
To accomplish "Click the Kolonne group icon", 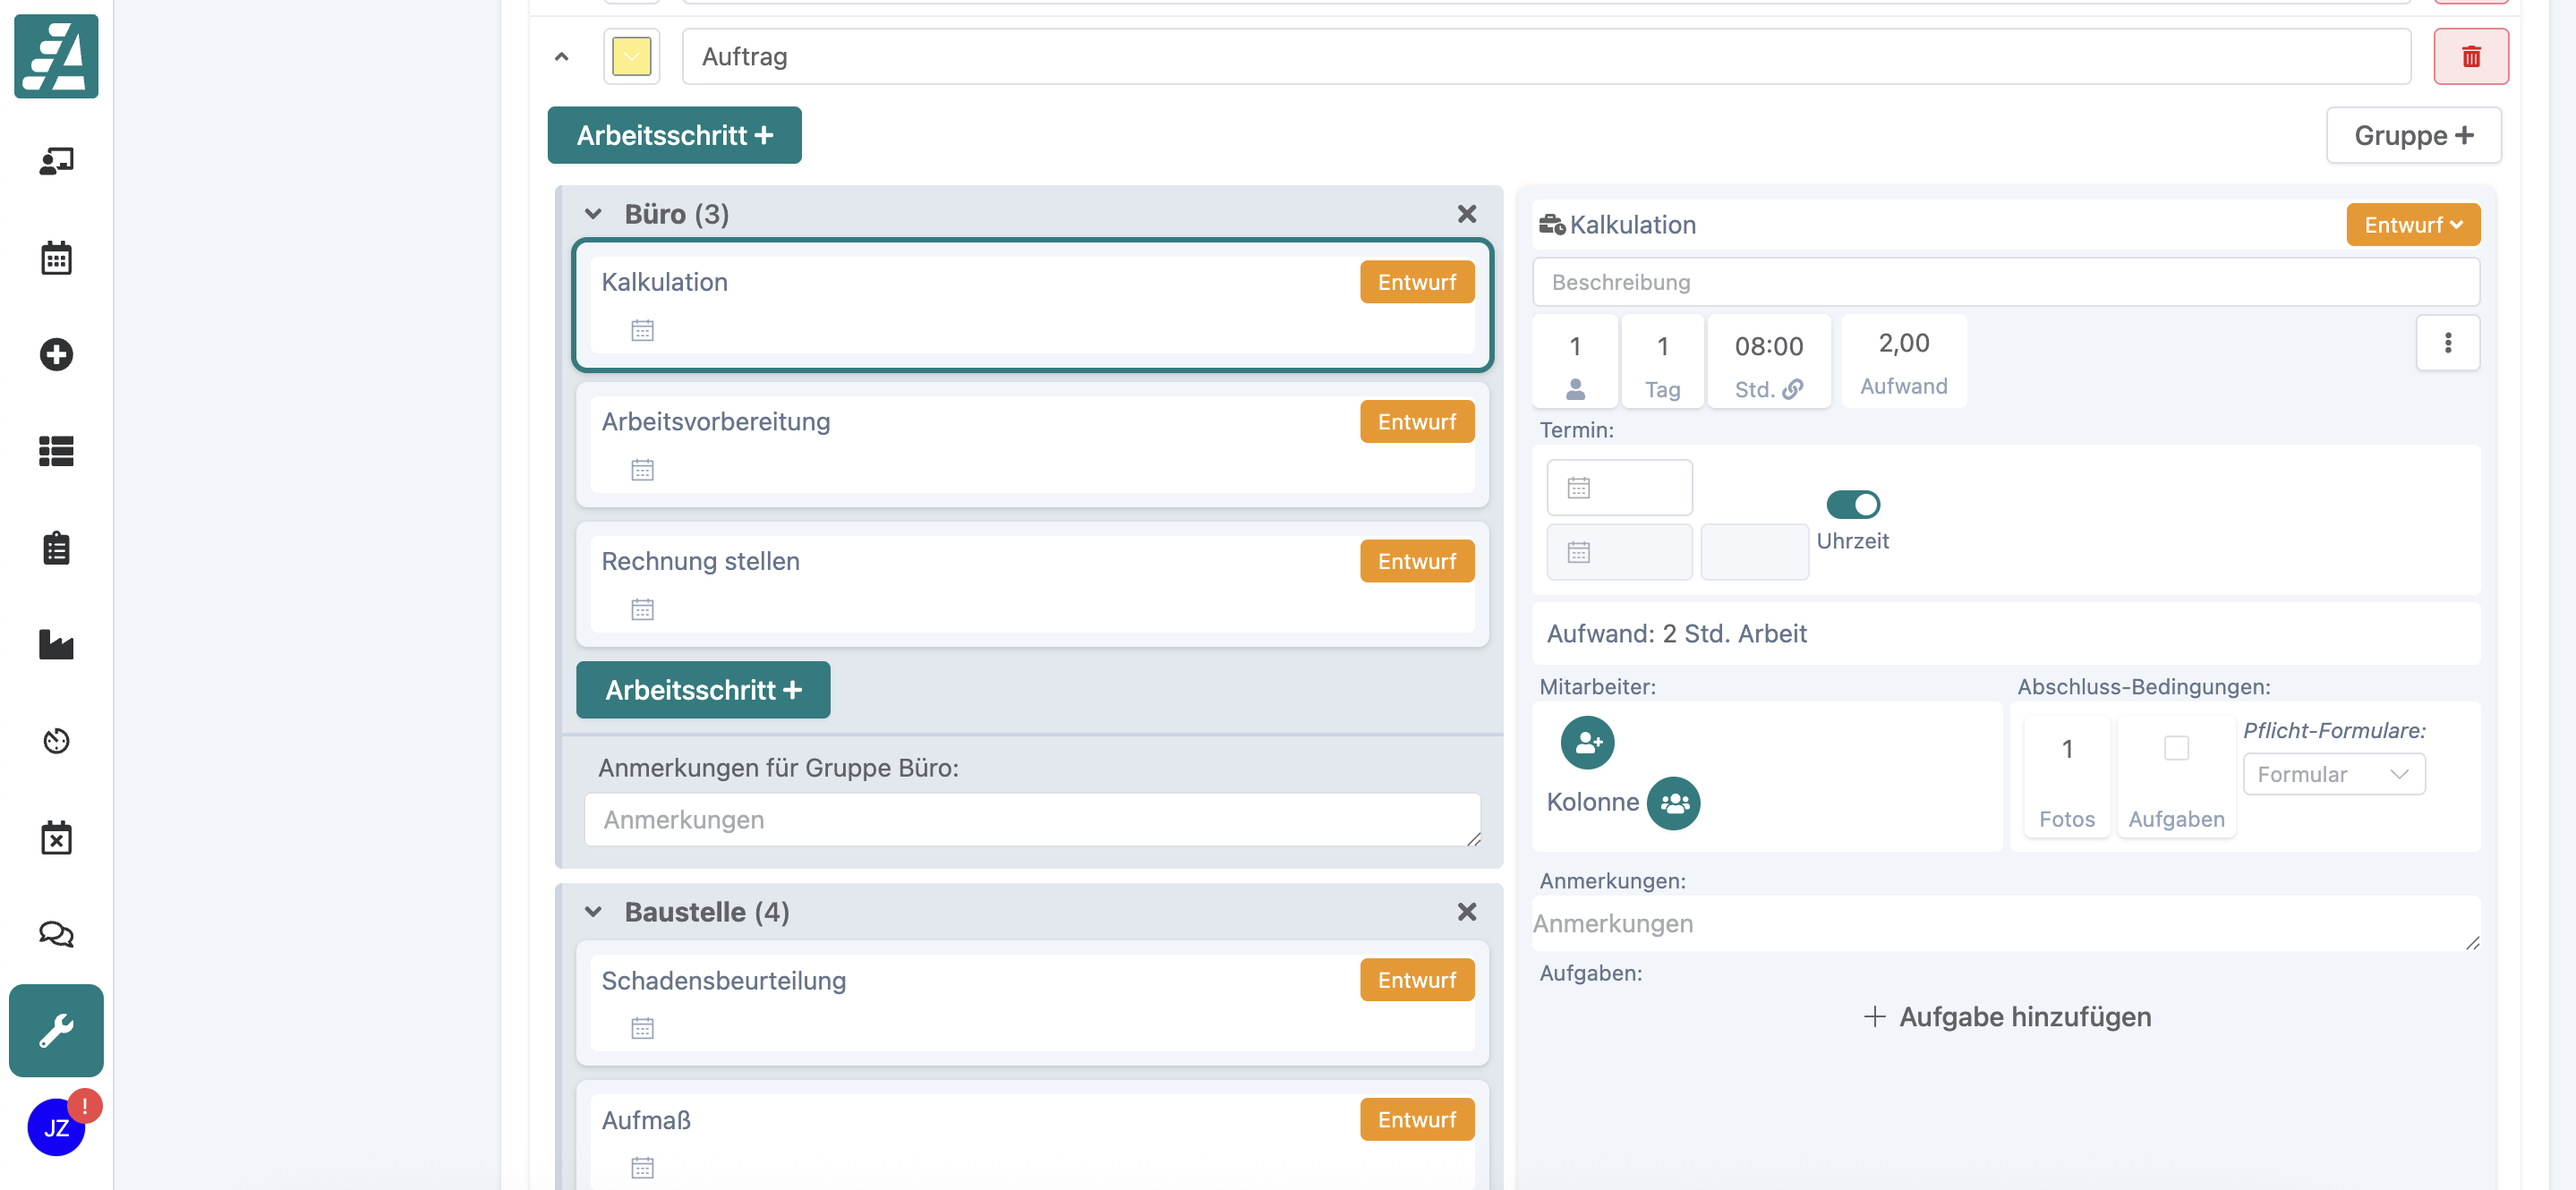I will pos(1673,803).
